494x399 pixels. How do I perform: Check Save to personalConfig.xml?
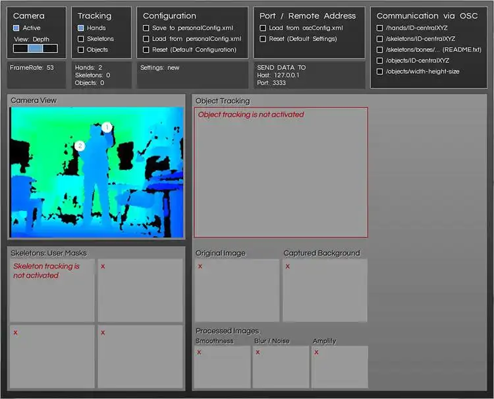[146, 28]
